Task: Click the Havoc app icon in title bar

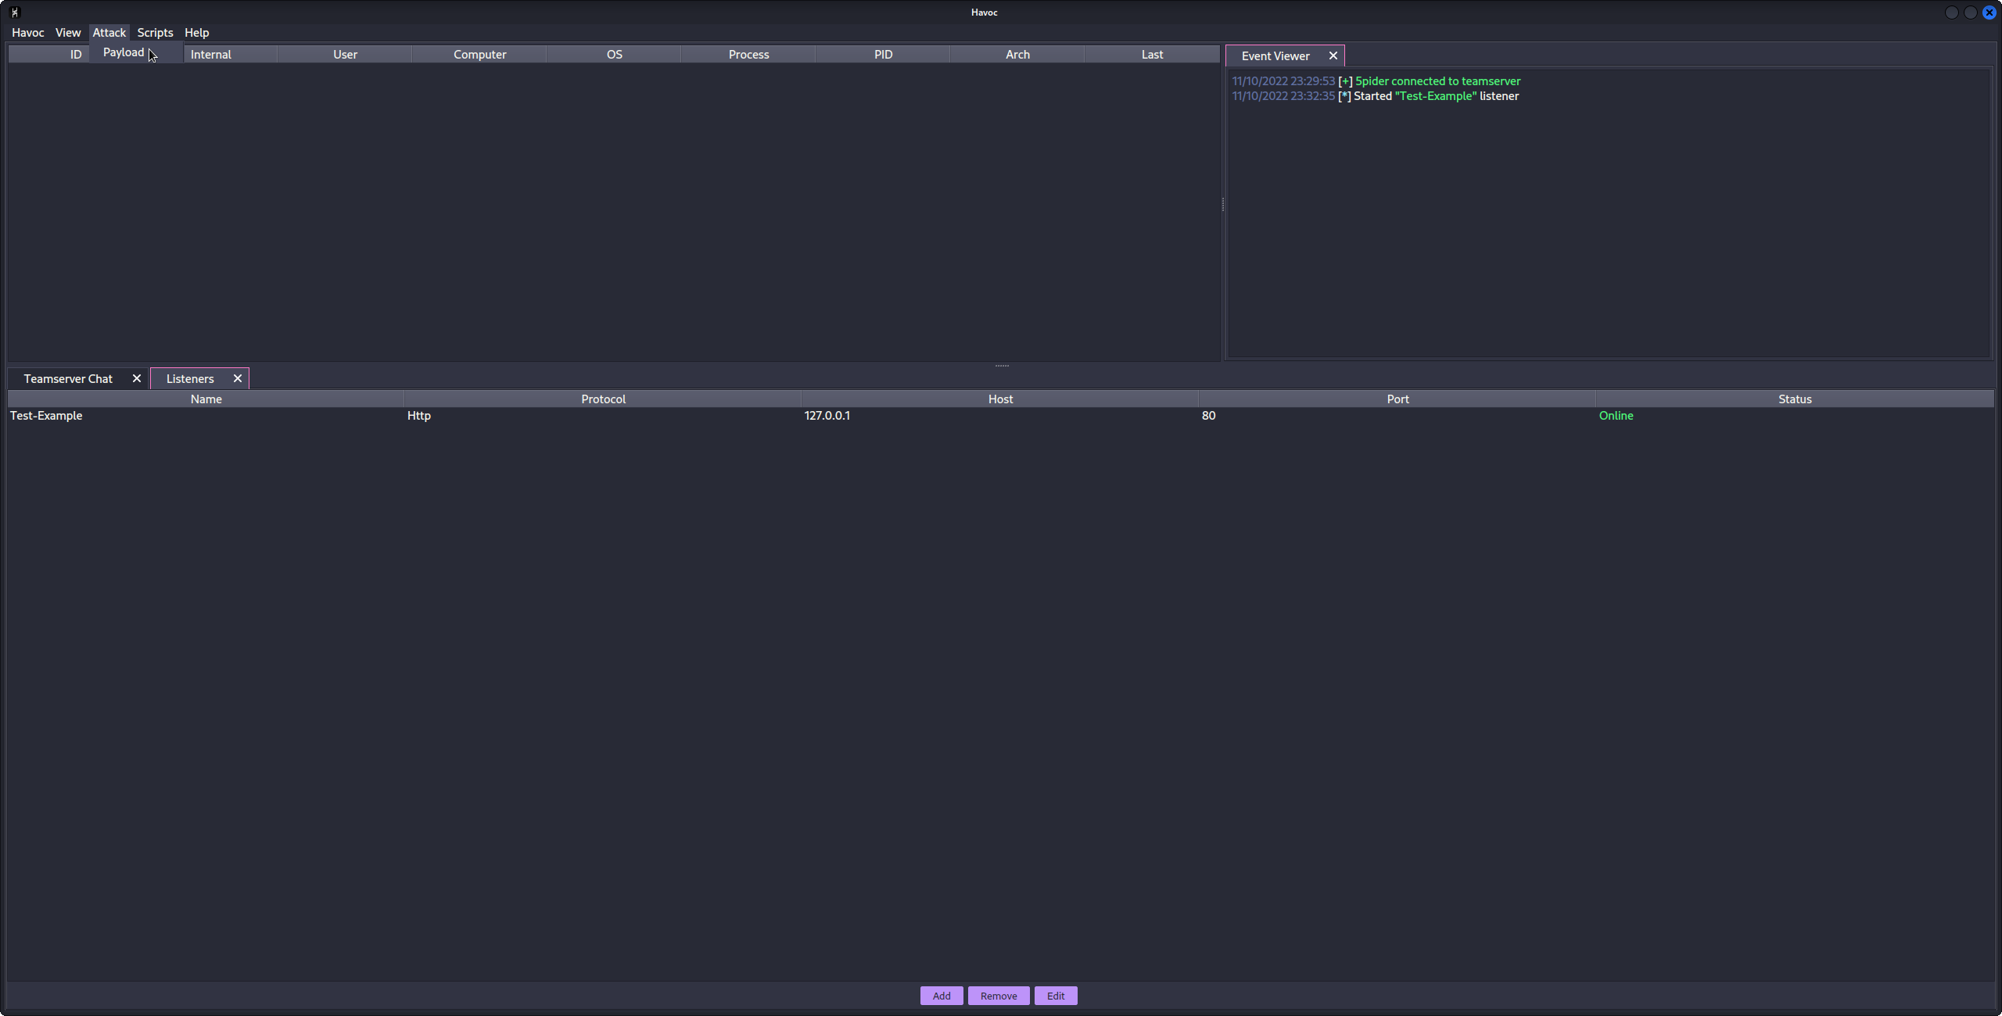Action: [x=15, y=12]
